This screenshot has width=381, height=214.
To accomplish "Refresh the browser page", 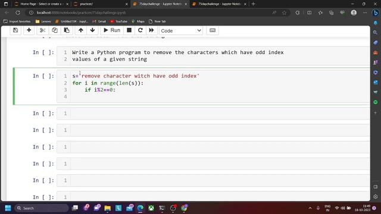I will tap(18, 12).
